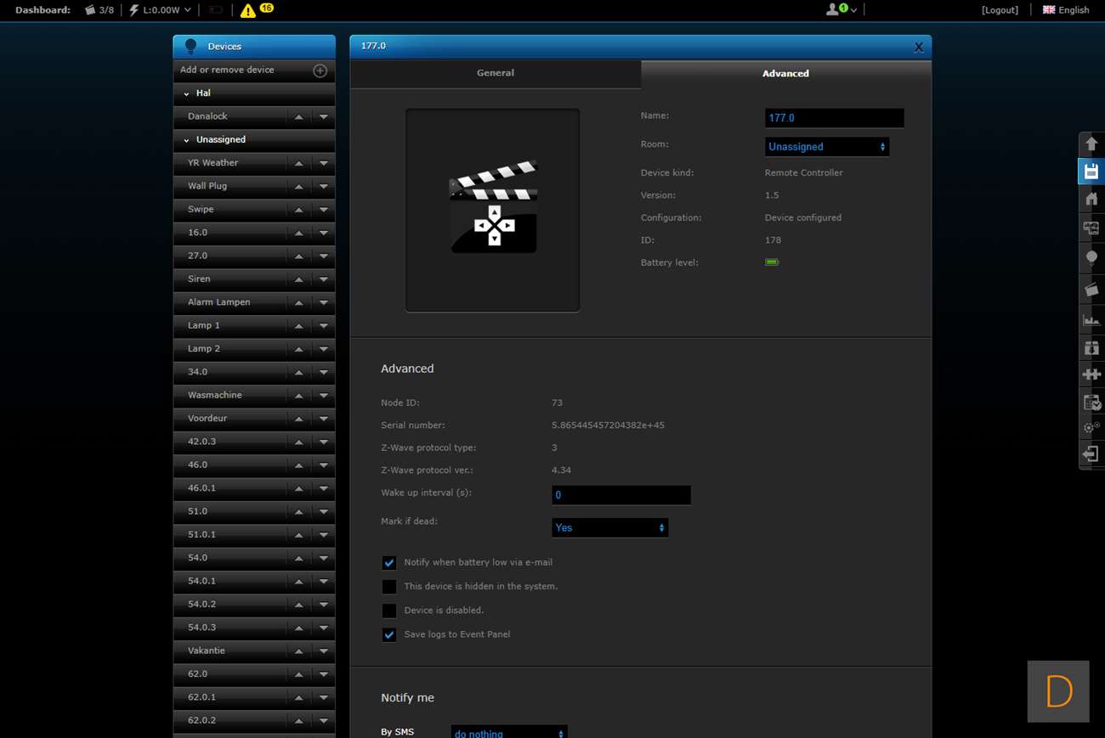The image size is (1105, 738).
Task: Click the Logout link
Action: tap(999, 10)
